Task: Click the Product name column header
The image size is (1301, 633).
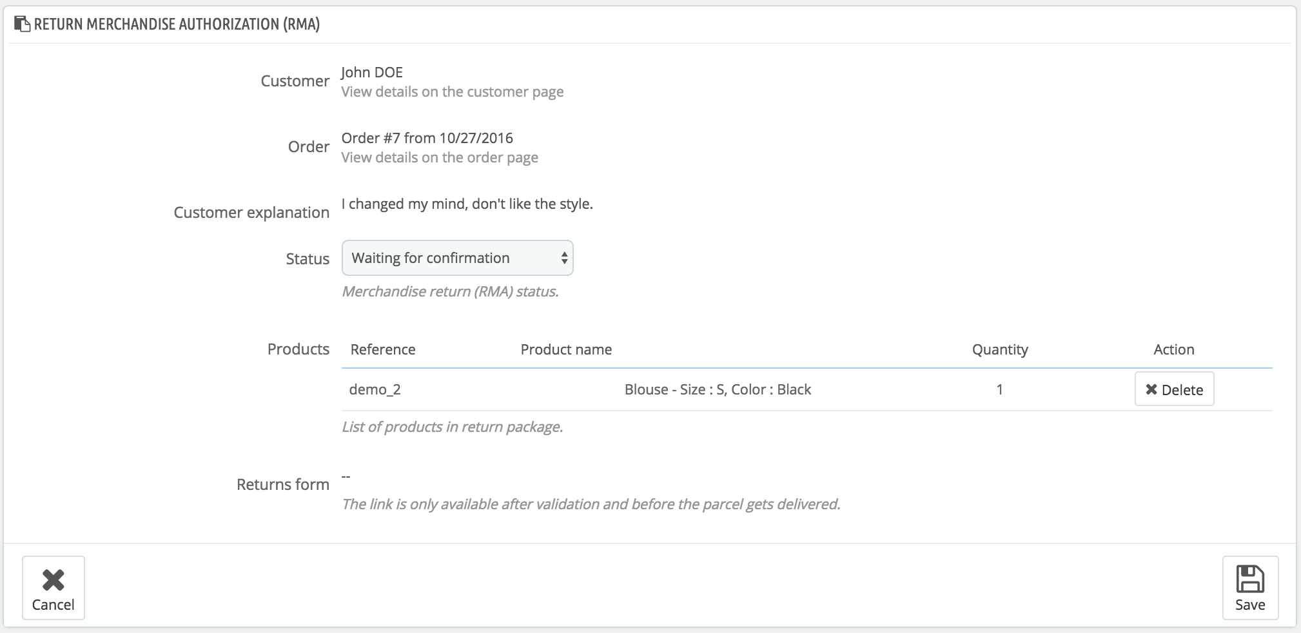Action: point(565,349)
